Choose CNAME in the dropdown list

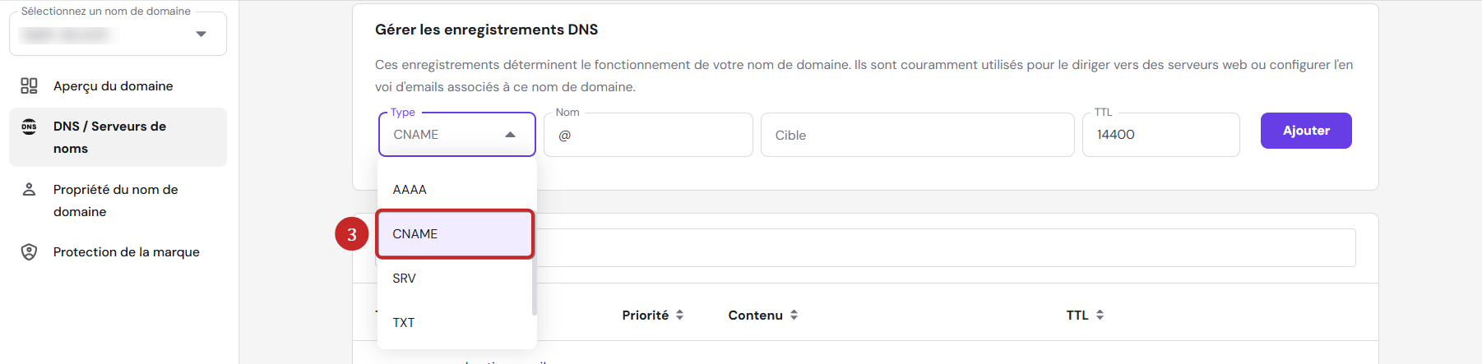[x=455, y=234]
